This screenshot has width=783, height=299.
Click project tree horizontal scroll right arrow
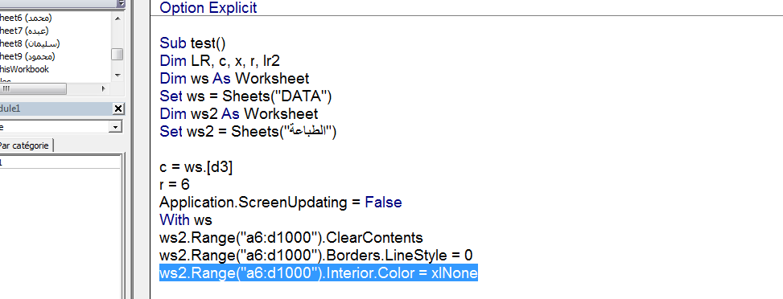click(103, 89)
